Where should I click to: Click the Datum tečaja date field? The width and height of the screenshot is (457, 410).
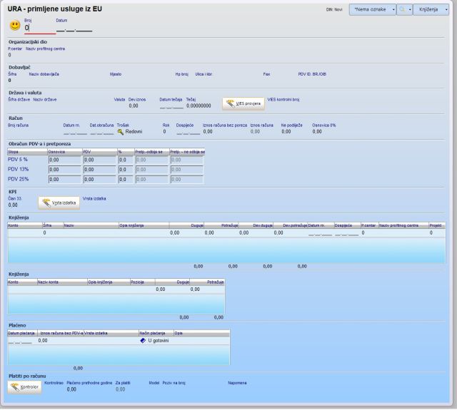point(171,106)
